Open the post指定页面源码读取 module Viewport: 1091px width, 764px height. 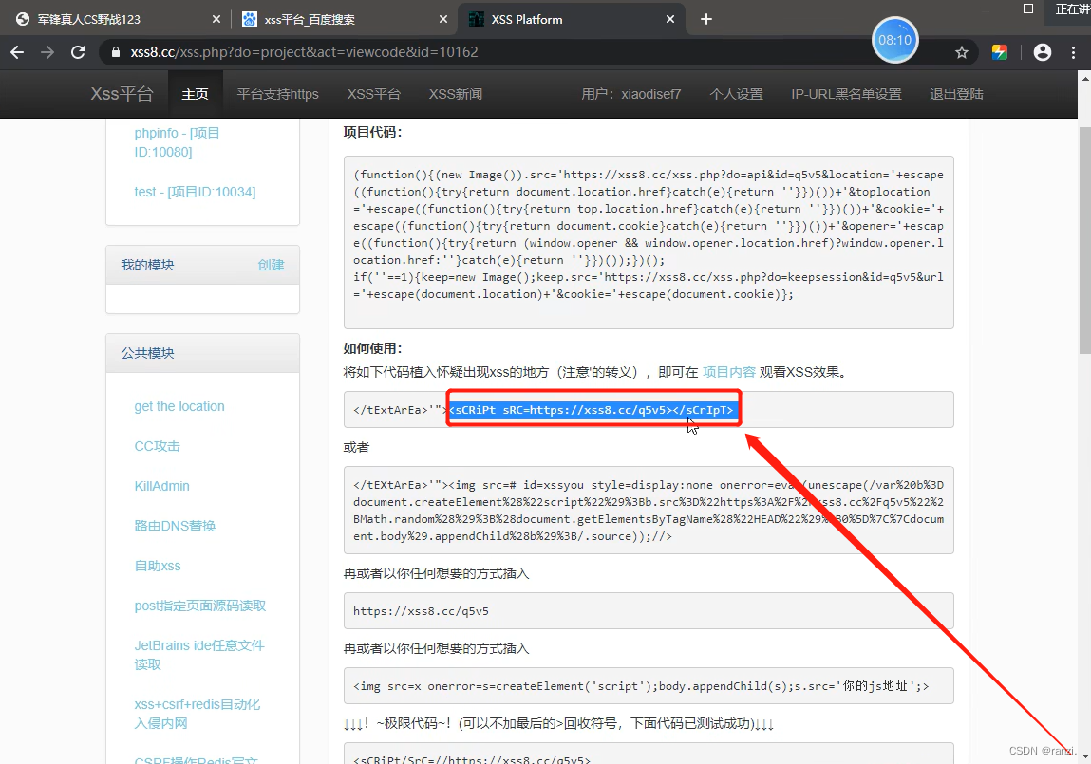point(200,606)
